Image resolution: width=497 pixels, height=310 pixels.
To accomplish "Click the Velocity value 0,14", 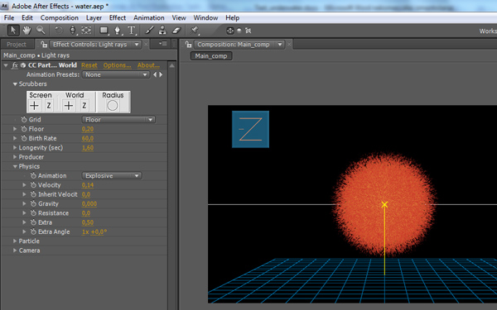I will pyautogui.click(x=88, y=185).
